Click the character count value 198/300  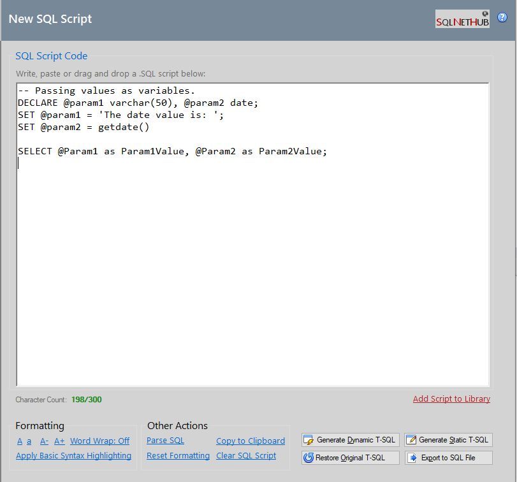click(87, 400)
